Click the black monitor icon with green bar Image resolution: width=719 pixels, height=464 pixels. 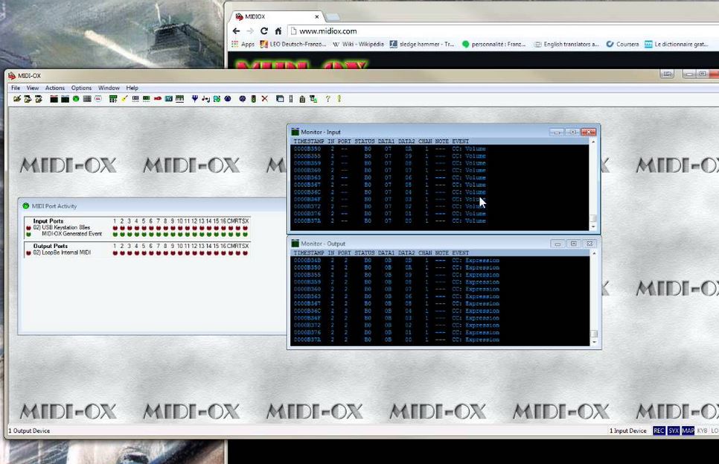(65, 98)
